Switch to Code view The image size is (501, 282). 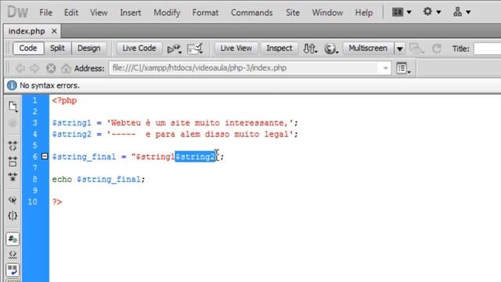pyautogui.click(x=28, y=49)
